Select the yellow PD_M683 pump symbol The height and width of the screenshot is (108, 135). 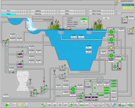[111, 48]
